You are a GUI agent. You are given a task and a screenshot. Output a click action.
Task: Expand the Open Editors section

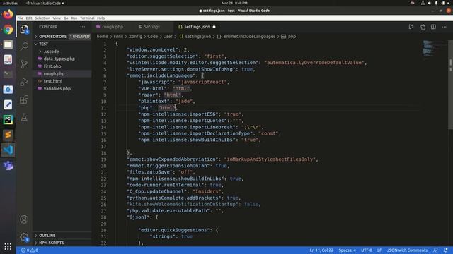tap(62, 37)
